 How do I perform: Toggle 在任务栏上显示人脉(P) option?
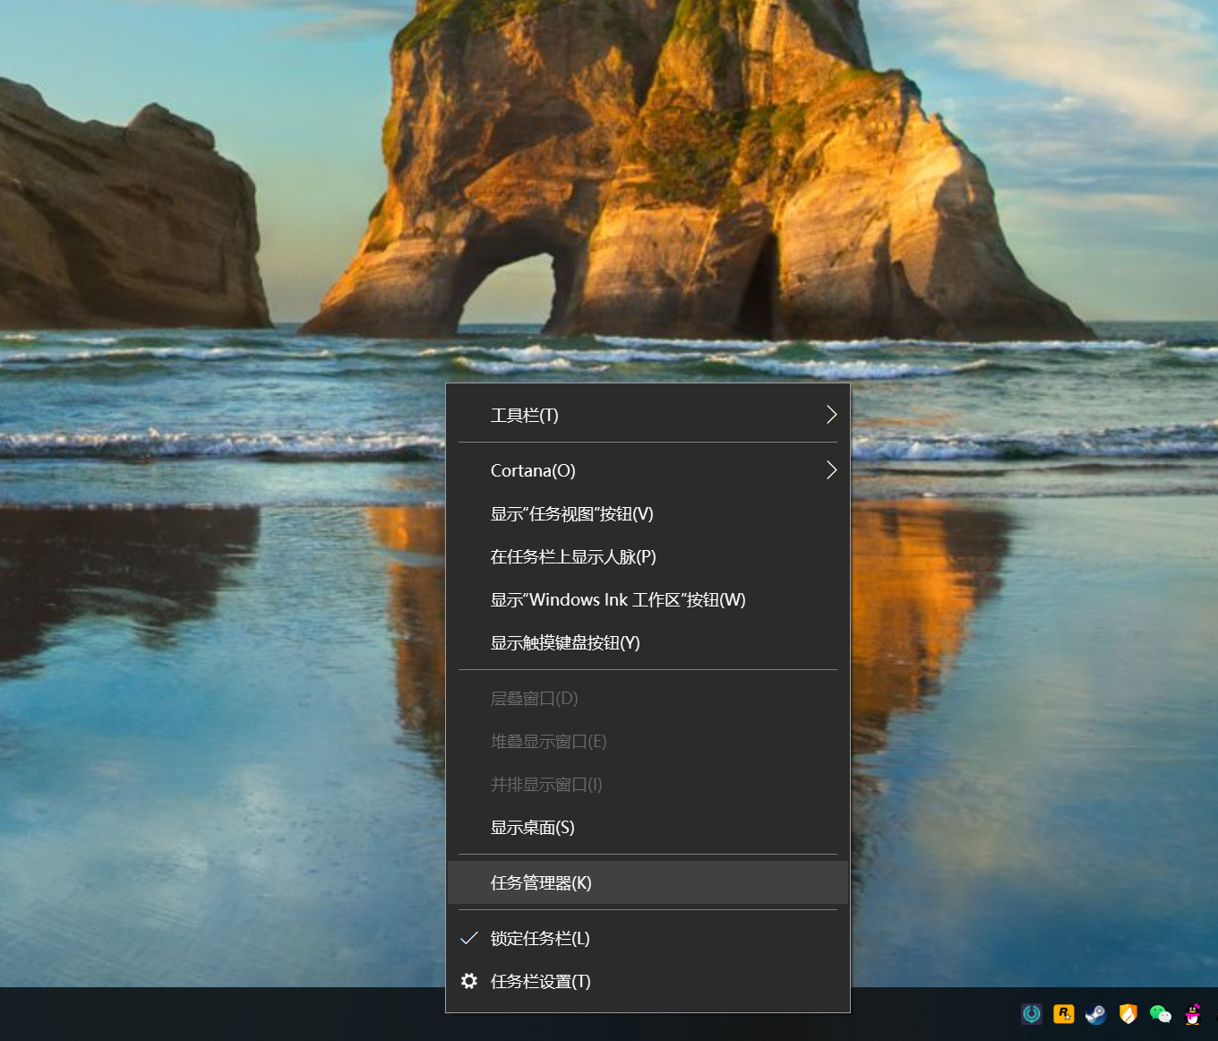tap(648, 556)
